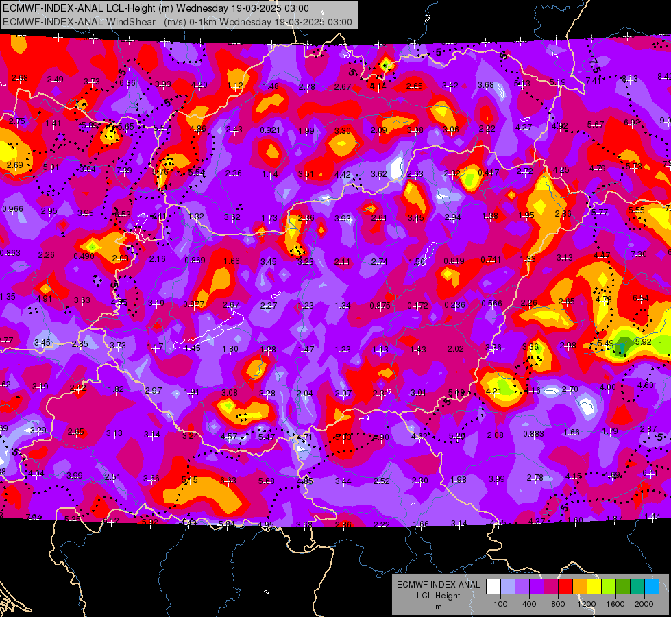
Task: Click the unit 'm' in the legend box
Action: point(438,607)
